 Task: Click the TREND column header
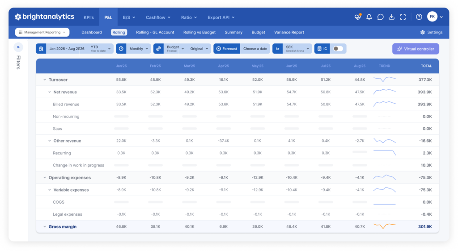pos(384,66)
